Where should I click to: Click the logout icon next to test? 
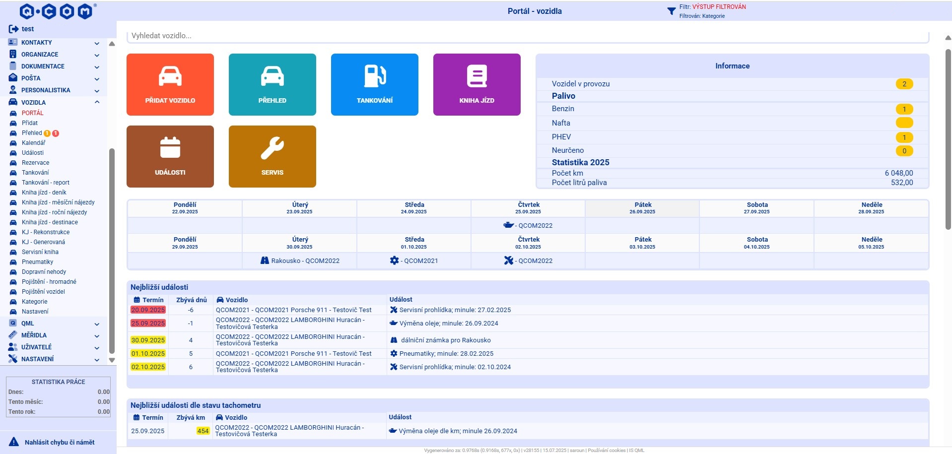(13, 29)
